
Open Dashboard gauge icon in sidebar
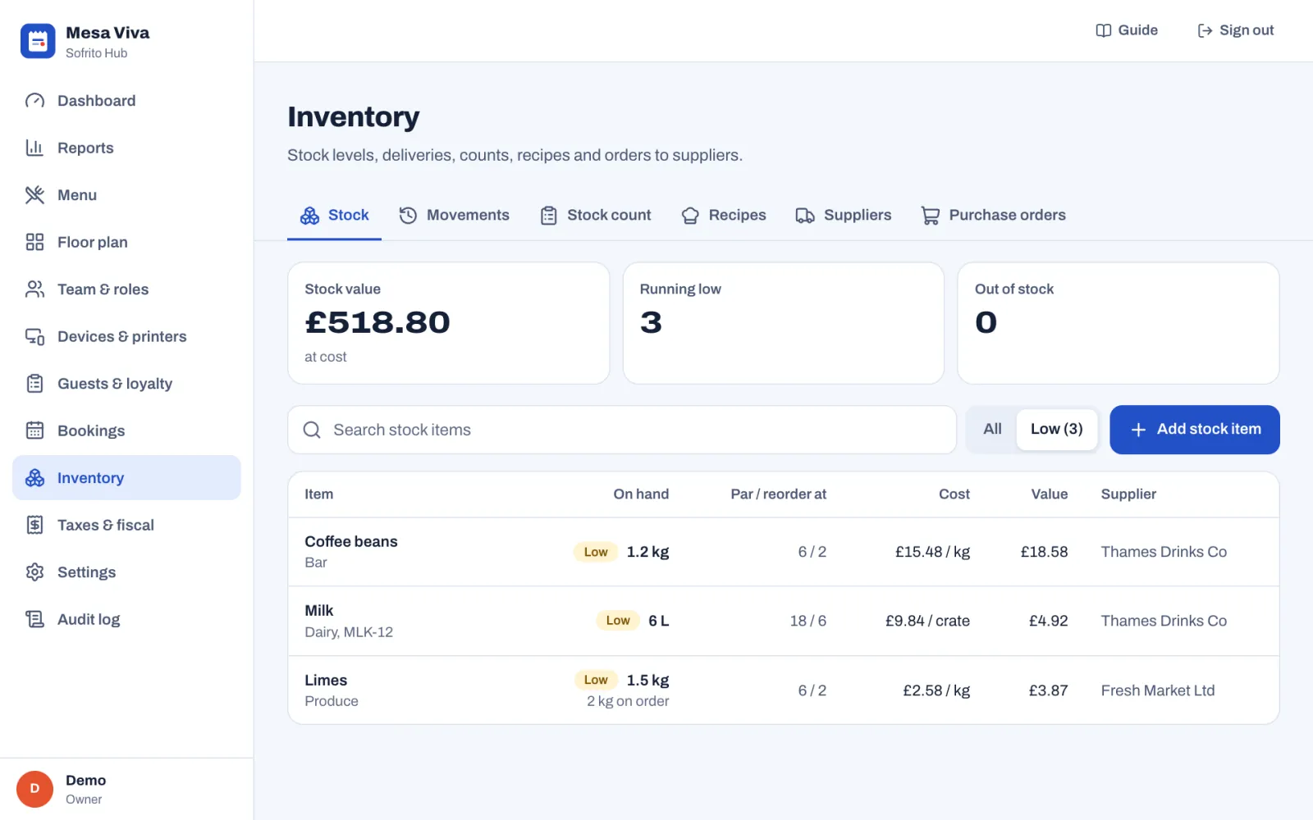(x=34, y=101)
